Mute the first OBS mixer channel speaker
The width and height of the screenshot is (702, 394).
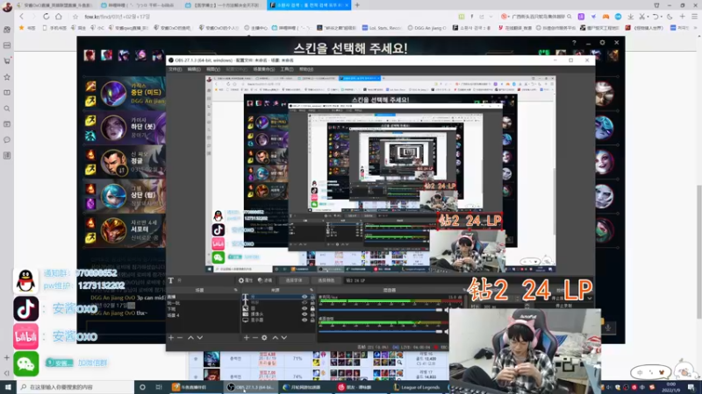[447, 310]
